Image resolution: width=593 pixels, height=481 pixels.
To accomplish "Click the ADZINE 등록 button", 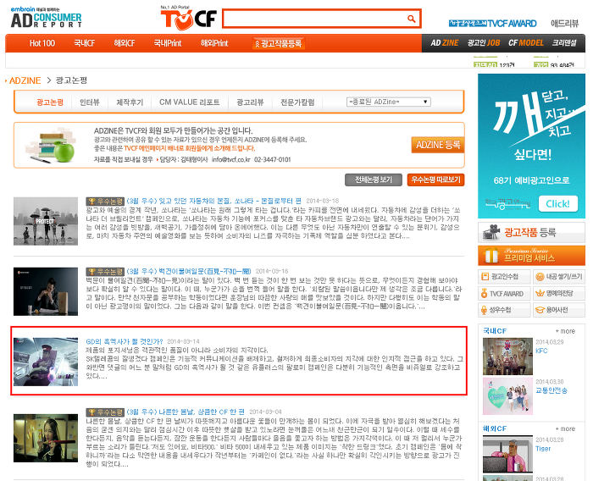I will 438,145.
